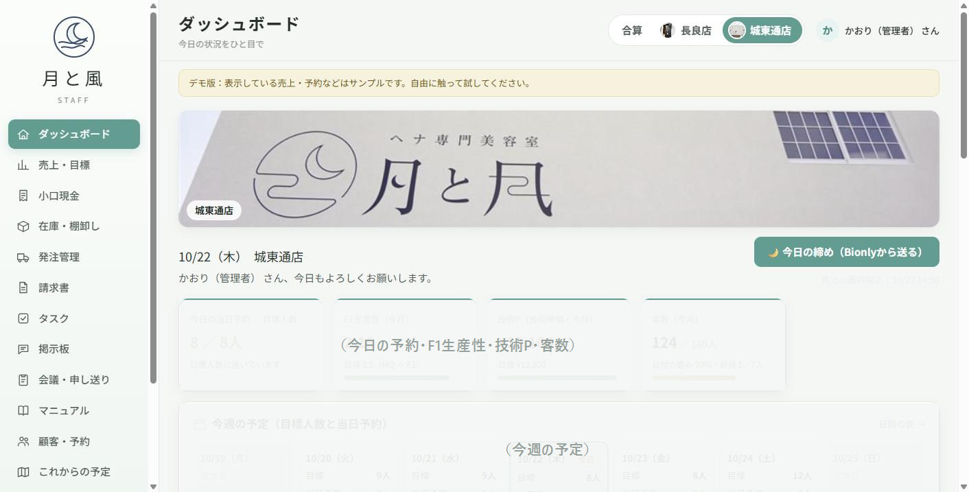This screenshot has width=969, height=492.
Task: Click the 技術P progress bar
Action: coord(557,377)
